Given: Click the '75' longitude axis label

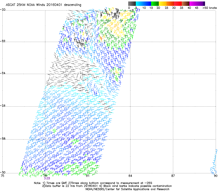Looking at the screenshot, I should point(2,176).
